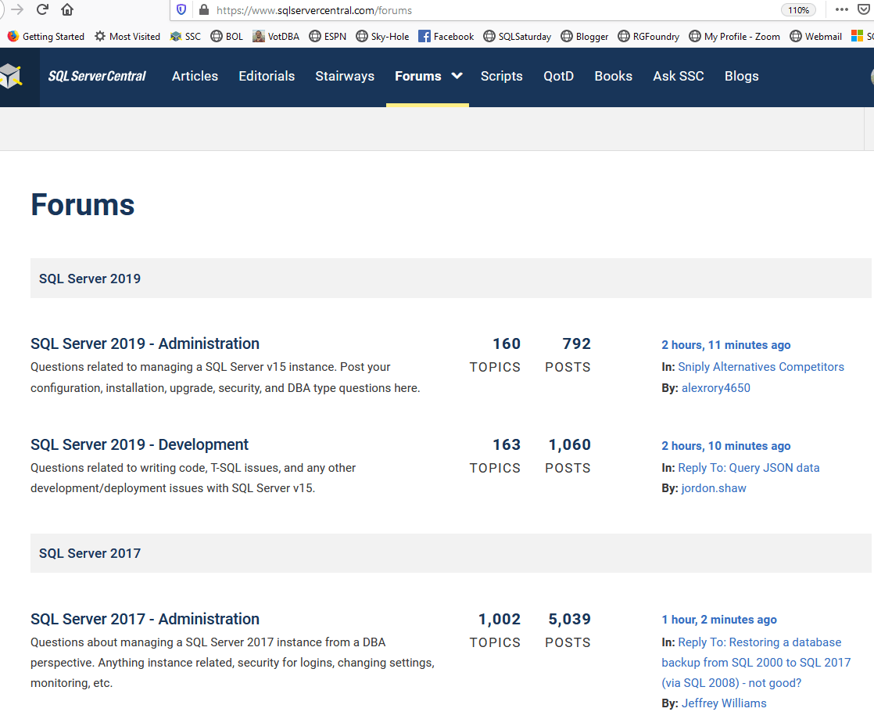
Task: Open the tracking protection shield icon
Action: coord(181,10)
